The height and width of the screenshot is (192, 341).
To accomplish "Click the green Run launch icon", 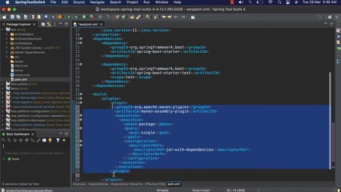I will pyautogui.click(x=84, y=17).
